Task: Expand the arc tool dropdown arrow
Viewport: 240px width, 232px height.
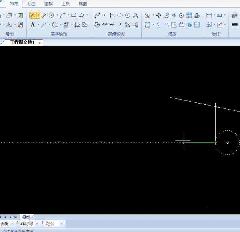Action: [x=68, y=15]
